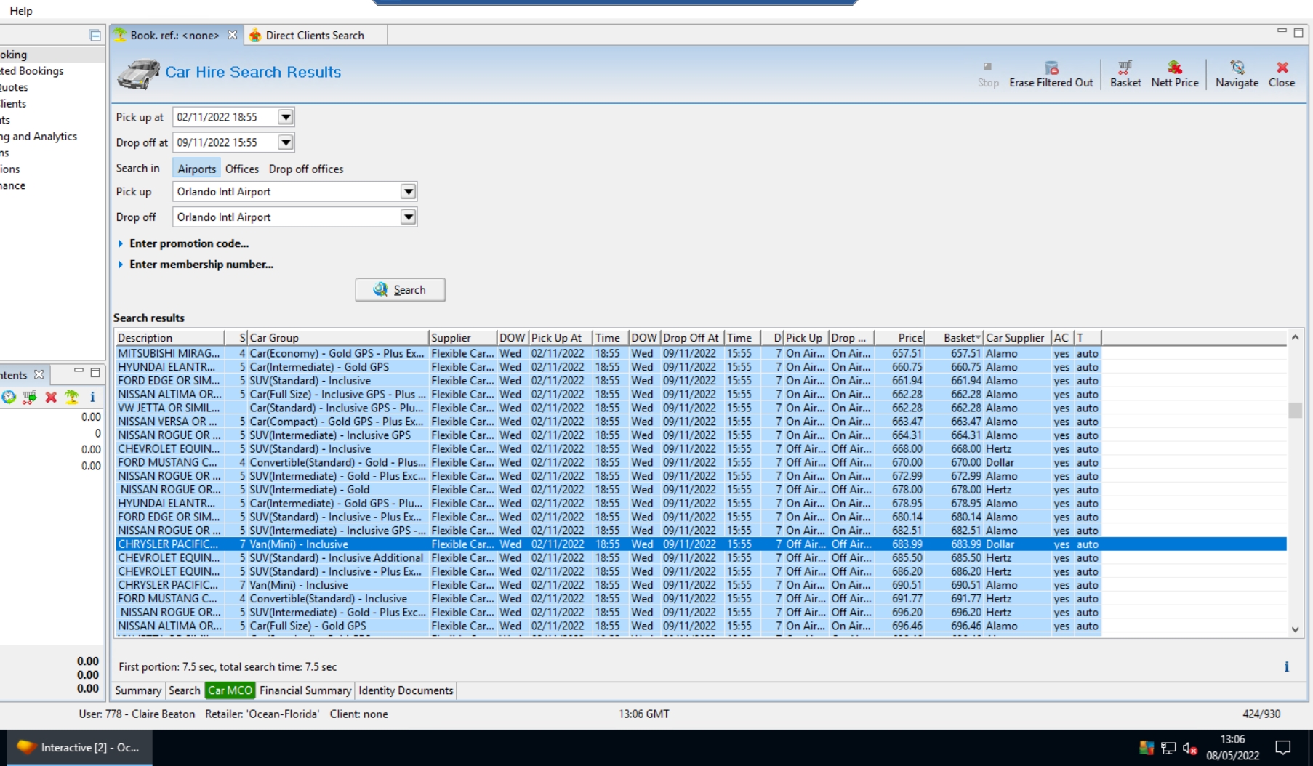Viewport: 1313px width, 766px height.
Task: Click the results scrollbar up arrow
Action: [1295, 338]
